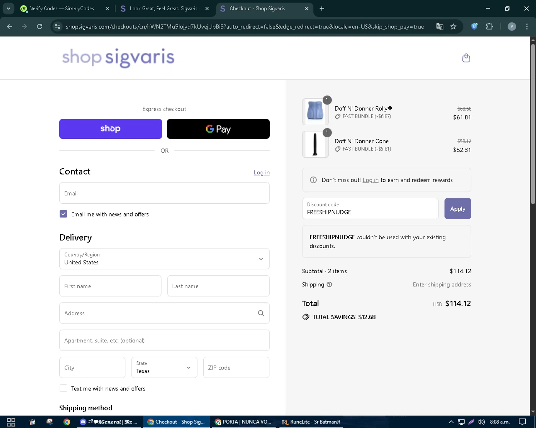
Task: Bookmark this page with the star icon
Action: [453, 26]
